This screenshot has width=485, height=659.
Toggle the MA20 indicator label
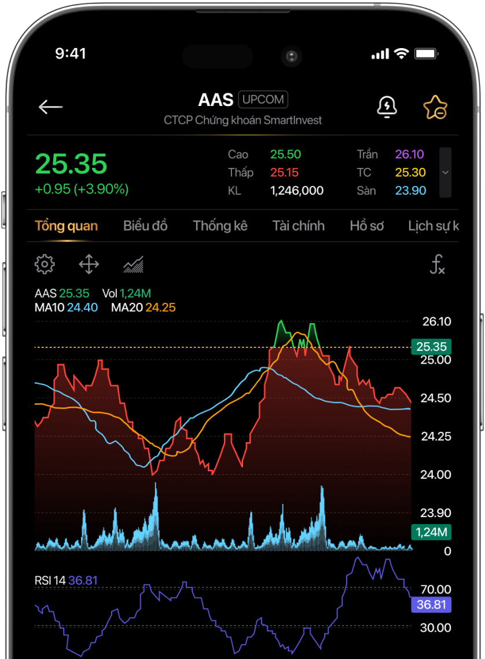point(143,307)
